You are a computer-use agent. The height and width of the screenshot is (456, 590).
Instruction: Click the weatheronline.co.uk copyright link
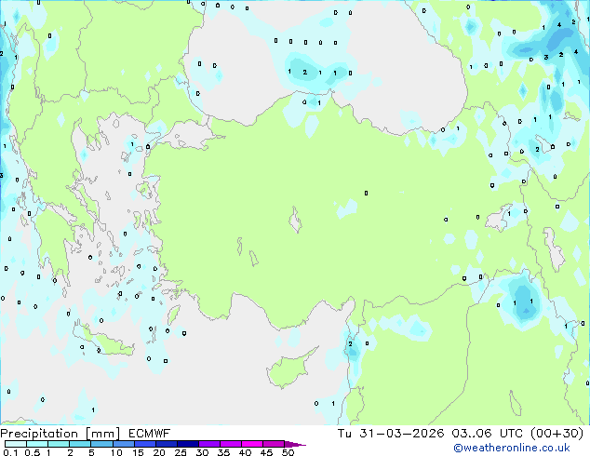pos(512,448)
